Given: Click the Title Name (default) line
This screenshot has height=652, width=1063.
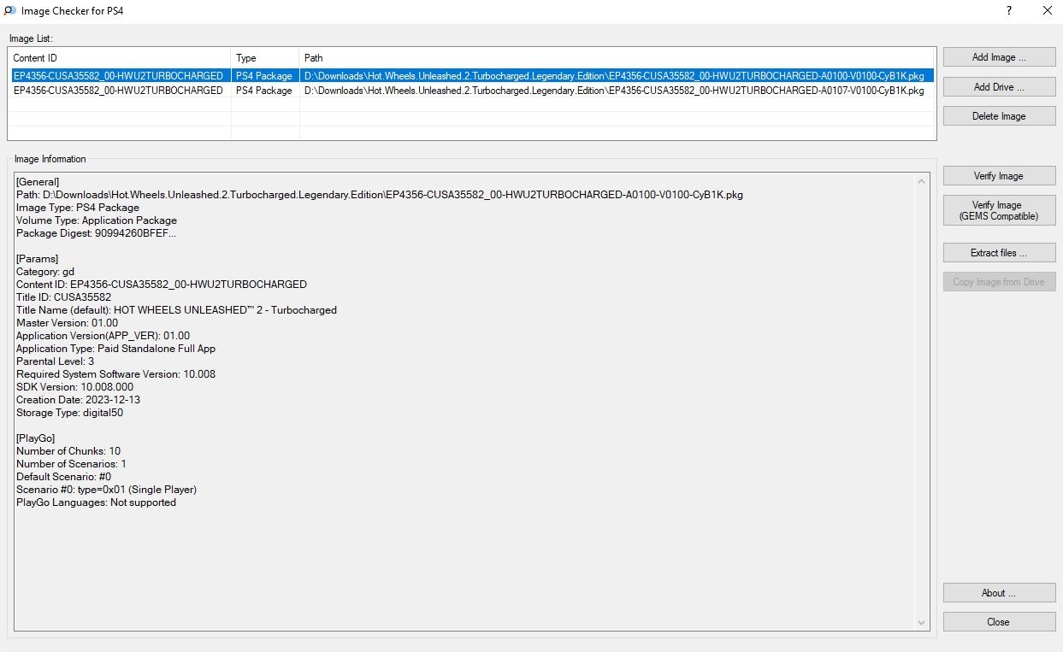Looking at the screenshot, I should 176,310.
